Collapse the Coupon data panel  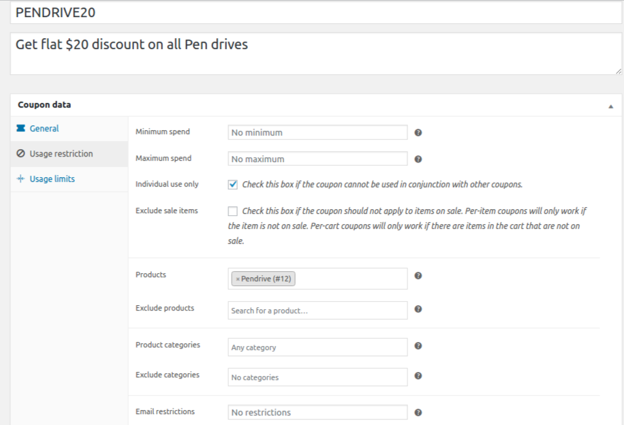(x=610, y=106)
